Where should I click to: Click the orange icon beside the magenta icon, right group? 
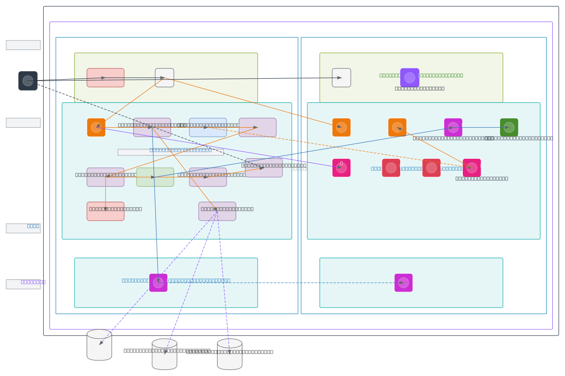tap(397, 127)
